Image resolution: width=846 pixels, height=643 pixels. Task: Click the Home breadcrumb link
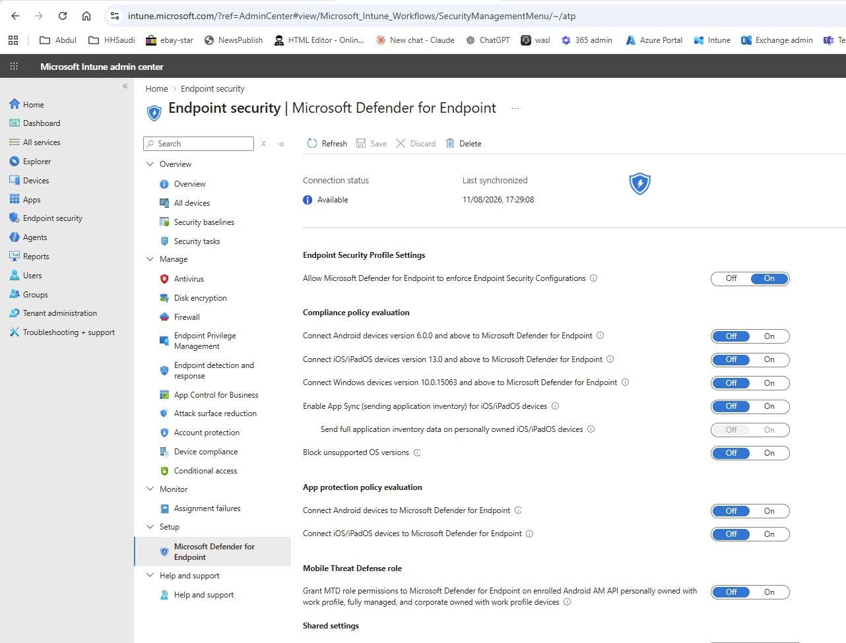click(156, 88)
